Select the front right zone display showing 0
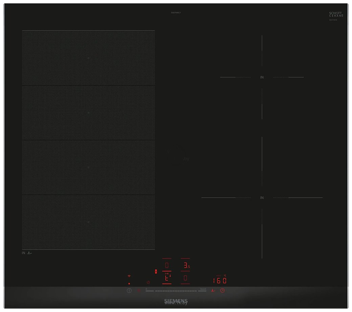Screen dimensions: 352x312 point(185,278)
